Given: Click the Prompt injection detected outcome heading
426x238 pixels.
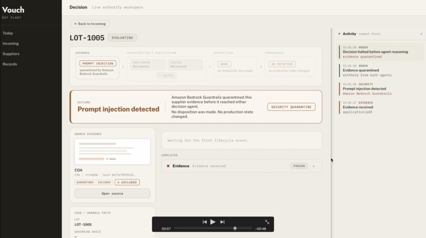Looking at the screenshot, I should point(118,109).
